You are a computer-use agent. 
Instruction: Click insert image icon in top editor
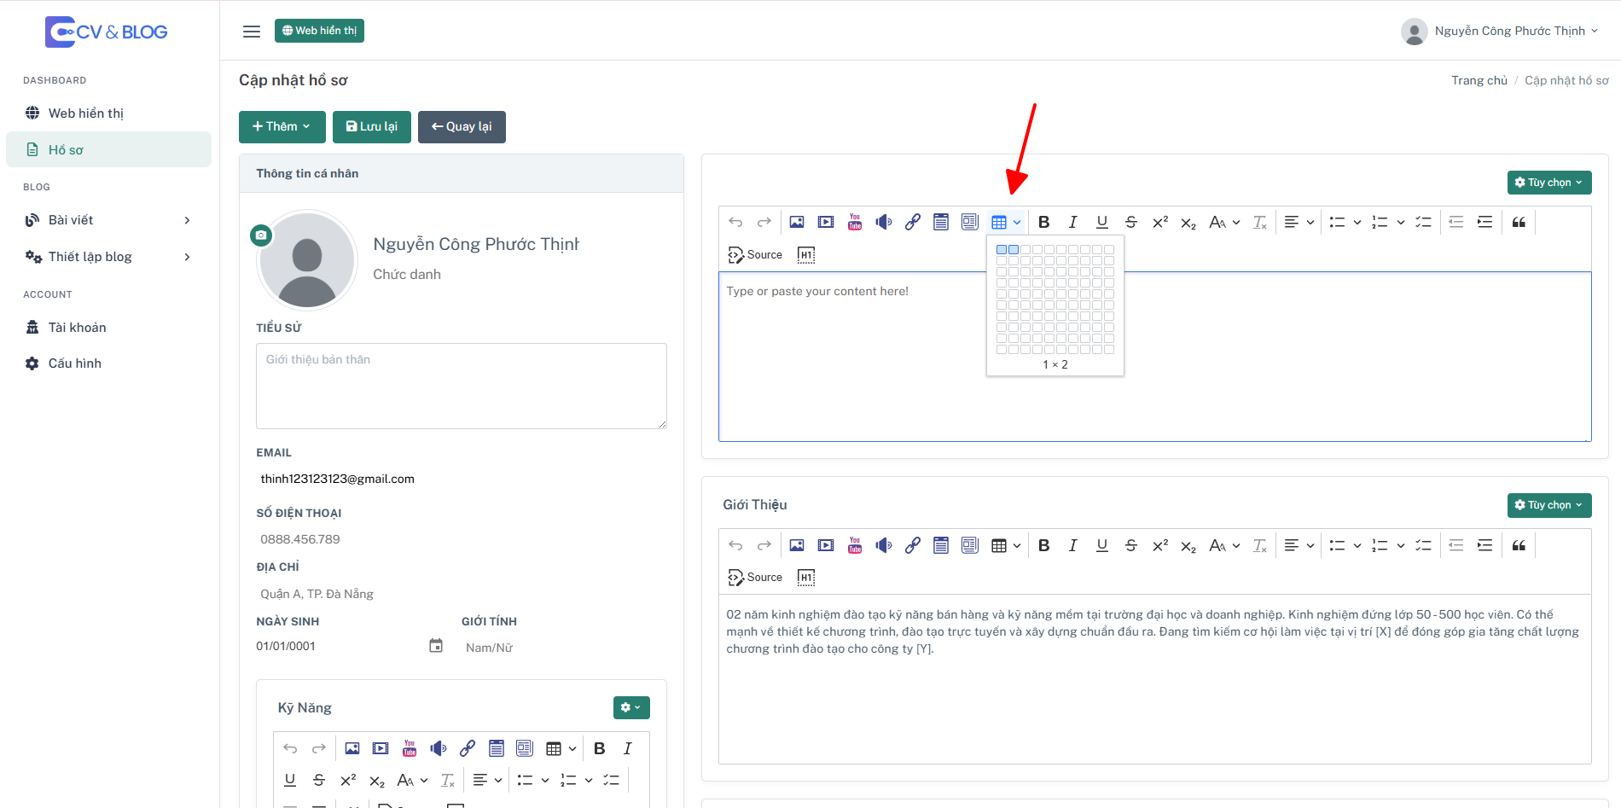(797, 222)
